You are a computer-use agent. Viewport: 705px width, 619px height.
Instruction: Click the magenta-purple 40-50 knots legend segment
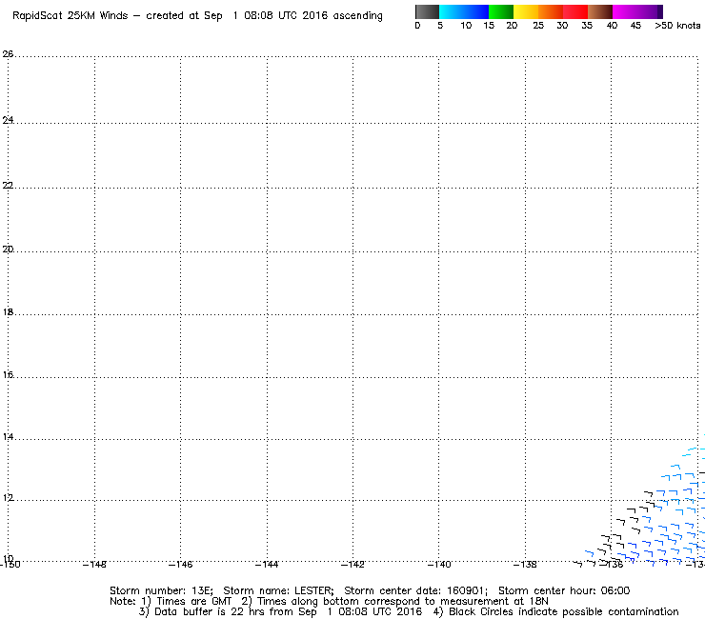tap(637, 11)
